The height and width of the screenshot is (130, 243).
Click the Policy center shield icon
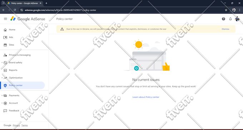(5, 85)
